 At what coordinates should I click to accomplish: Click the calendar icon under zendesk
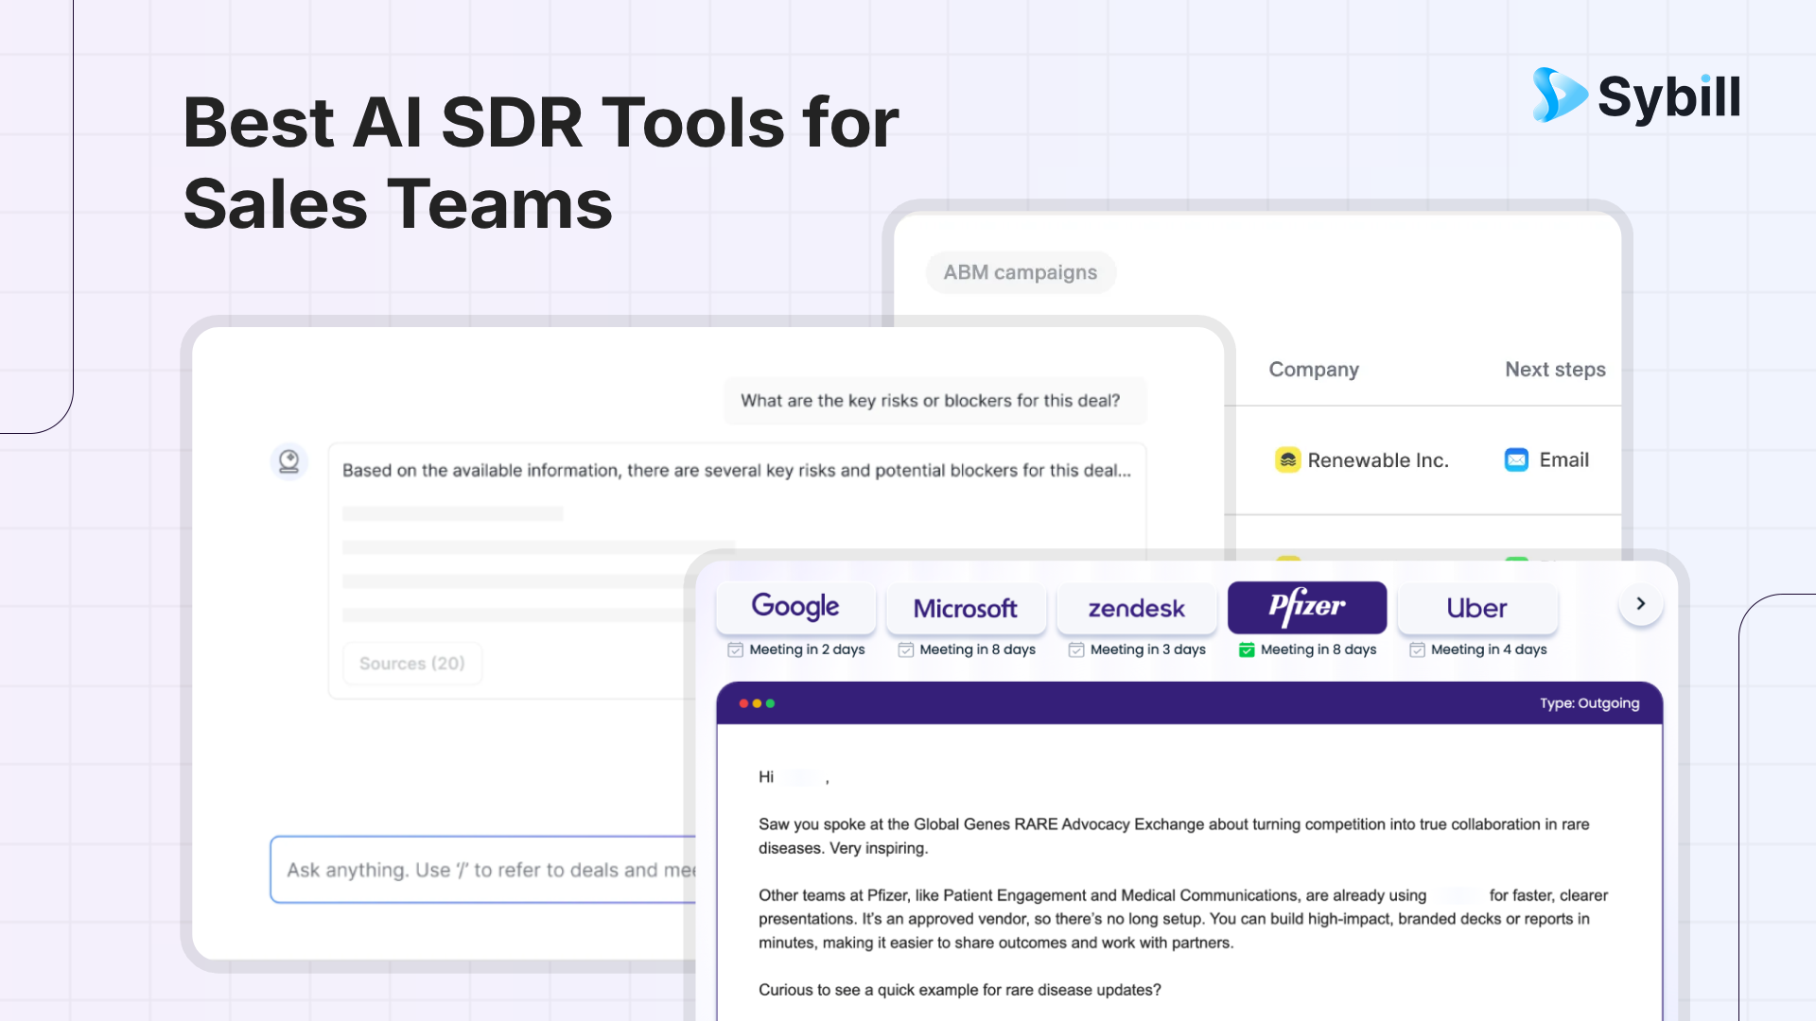click(1075, 649)
